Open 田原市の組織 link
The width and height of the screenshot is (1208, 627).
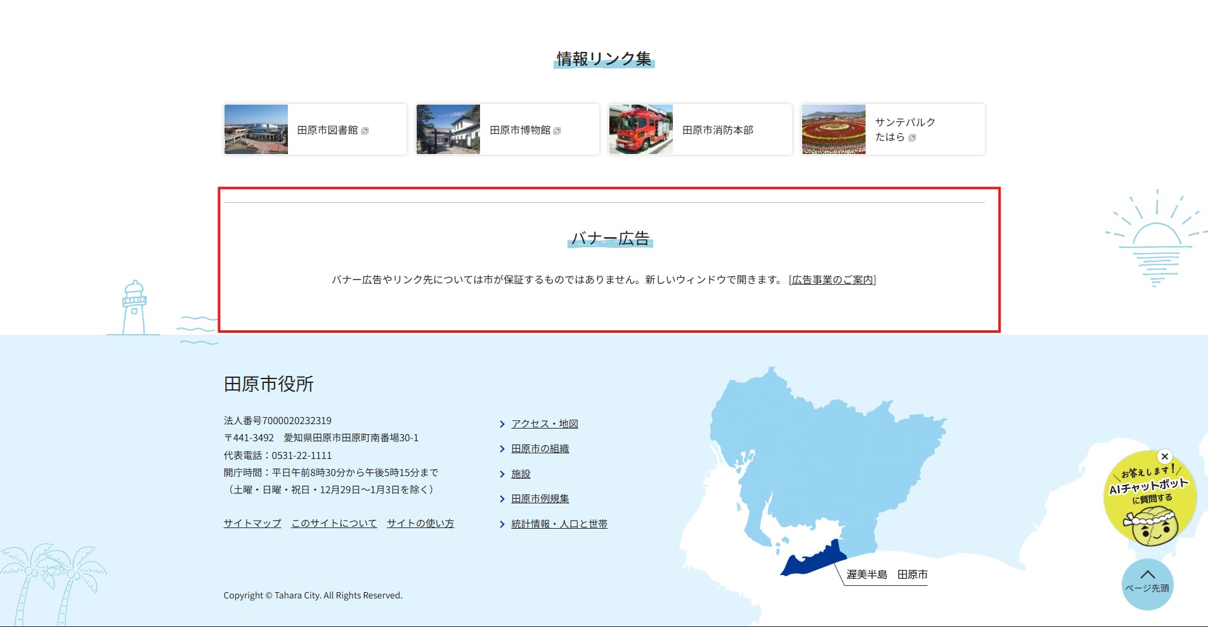[x=540, y=448]
